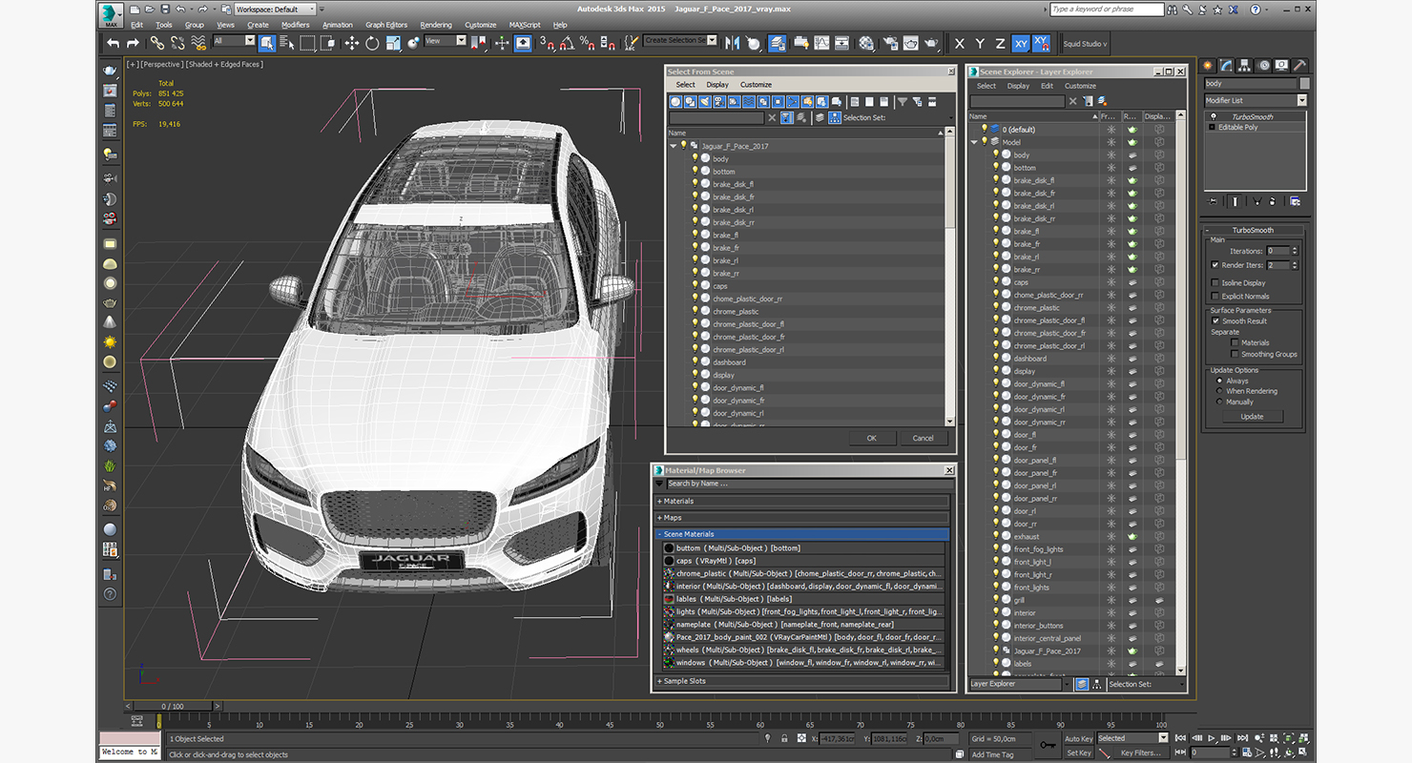Click the Undo arrow in main toolbar

(113, 43)
